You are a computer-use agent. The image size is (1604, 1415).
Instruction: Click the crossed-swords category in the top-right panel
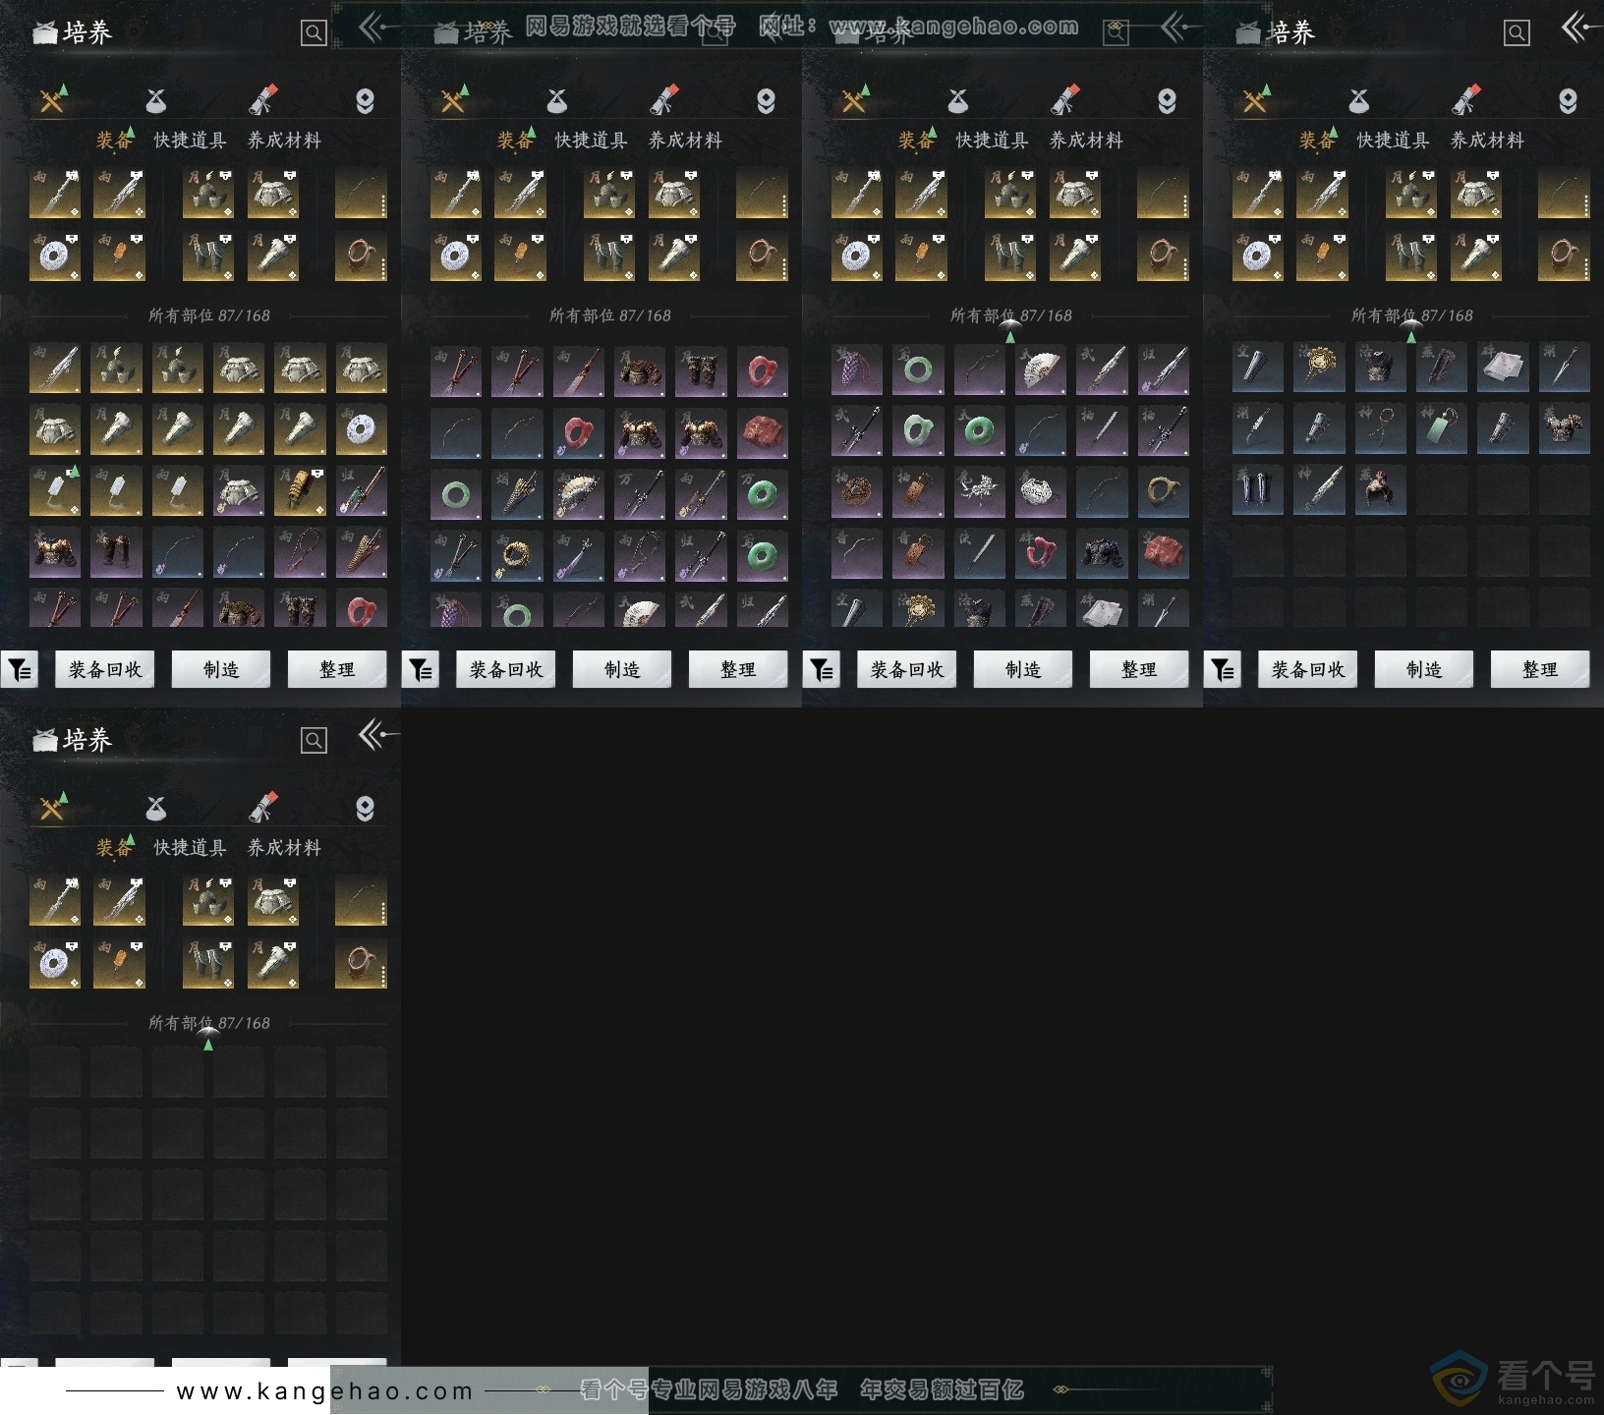point(1255,100)
